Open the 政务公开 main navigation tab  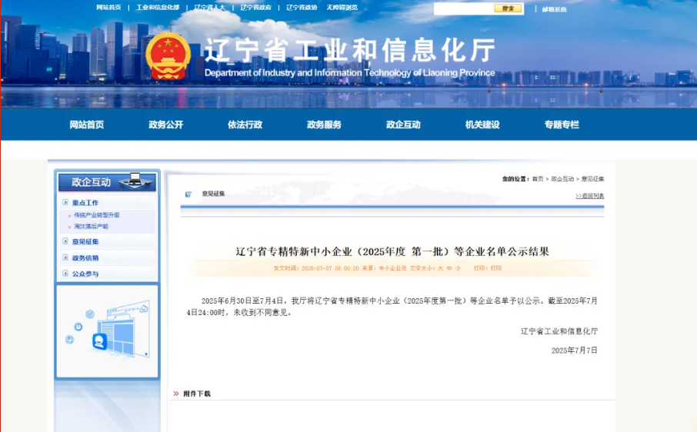coord(165,125)
